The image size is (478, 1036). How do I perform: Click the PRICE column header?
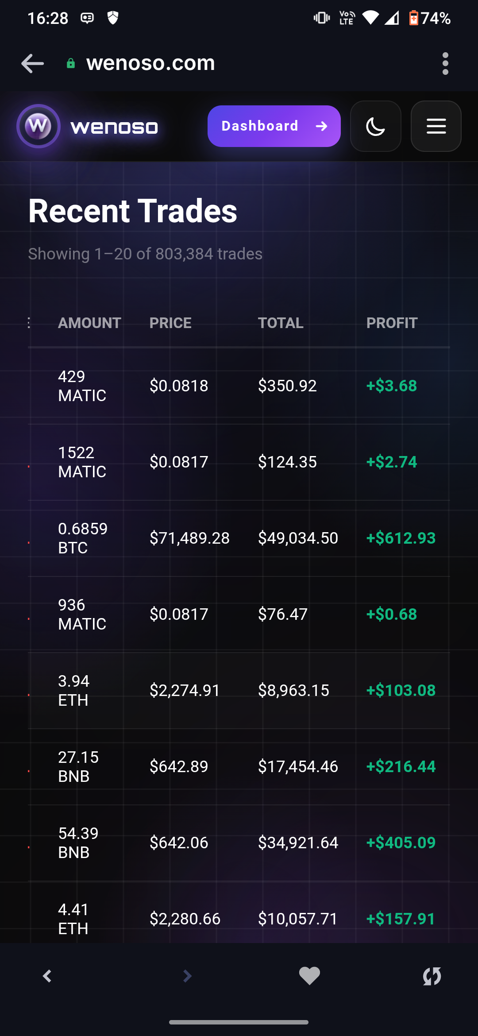pyautogui.click(x=170, y=323)
